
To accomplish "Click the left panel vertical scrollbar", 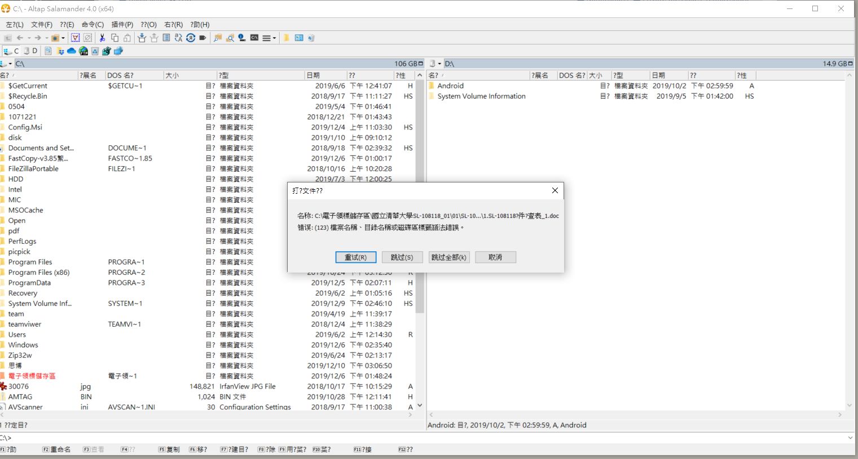I will click(420, 239).
